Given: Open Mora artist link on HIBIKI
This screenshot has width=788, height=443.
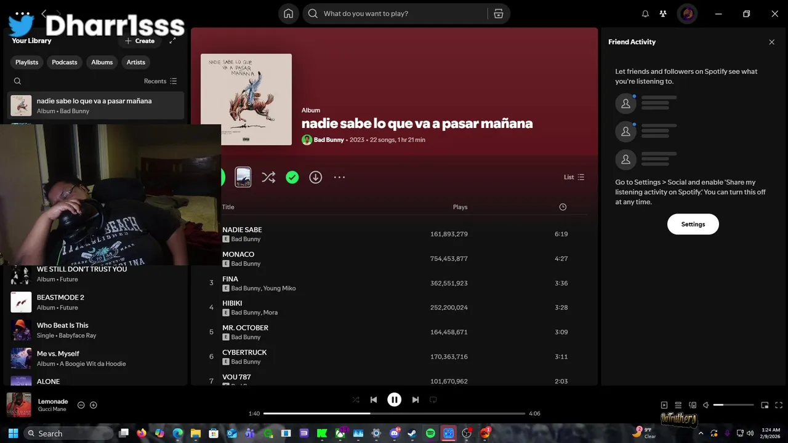Looking at the screenshot, I should [x=270, y=313].
